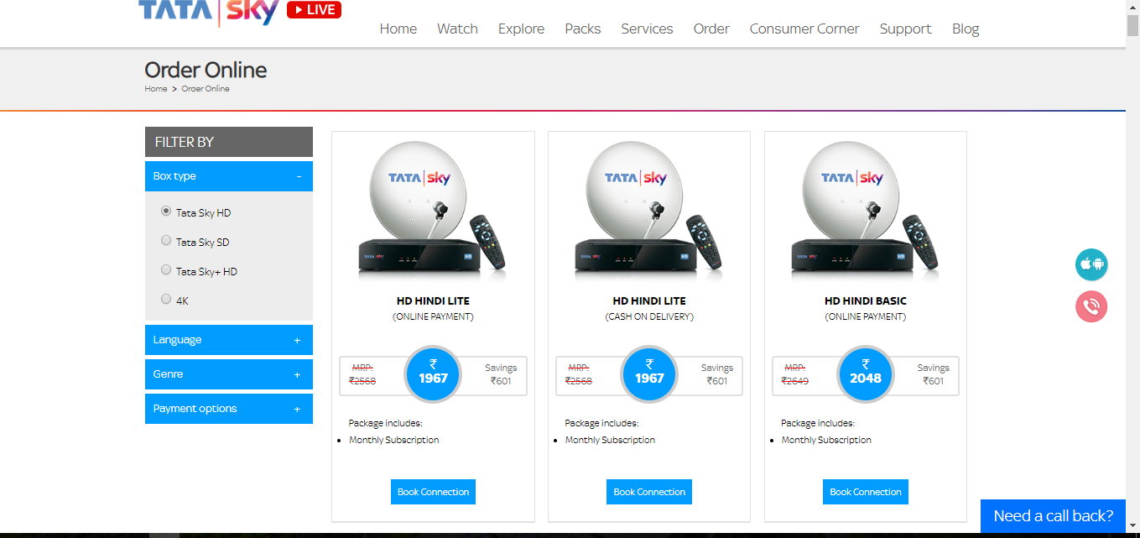This screenshot has width=1140, height=538.
Task: Go to the Home menu item
Action: 398,29
